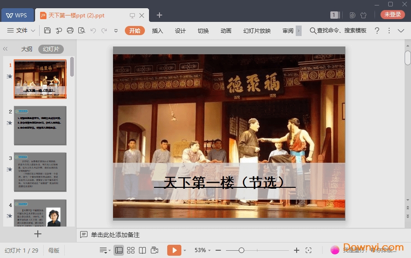
Task: Open the Help question mark icon
Action: [377, 31]
